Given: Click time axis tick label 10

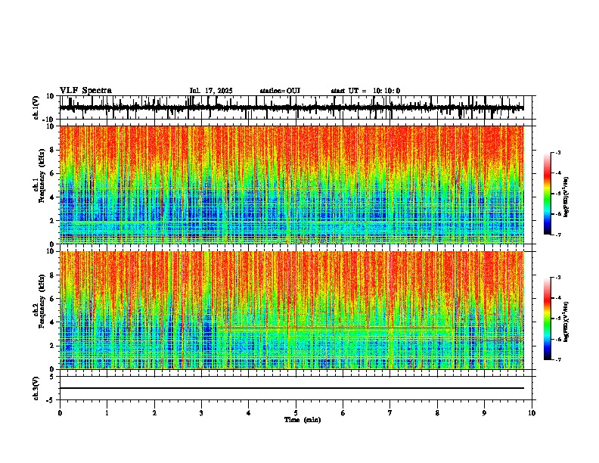Looking at the screenshot, I should (x=532, y=413).
